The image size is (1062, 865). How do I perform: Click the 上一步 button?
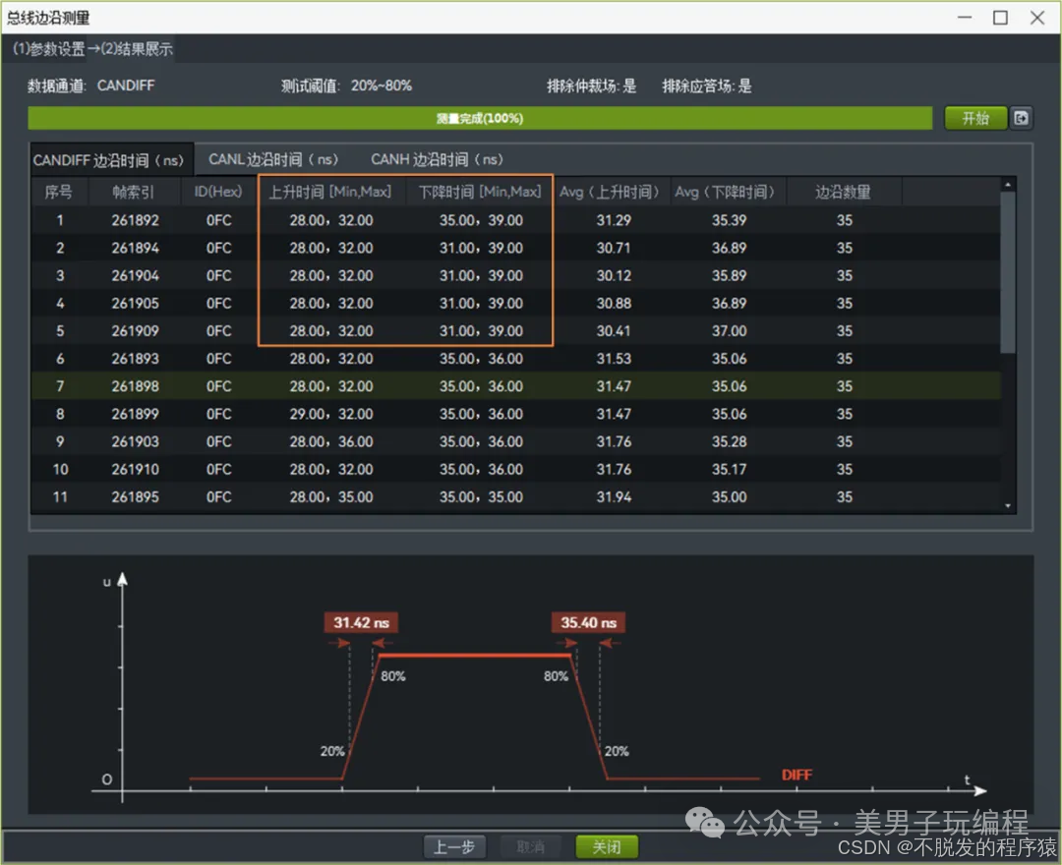point(454,846)
